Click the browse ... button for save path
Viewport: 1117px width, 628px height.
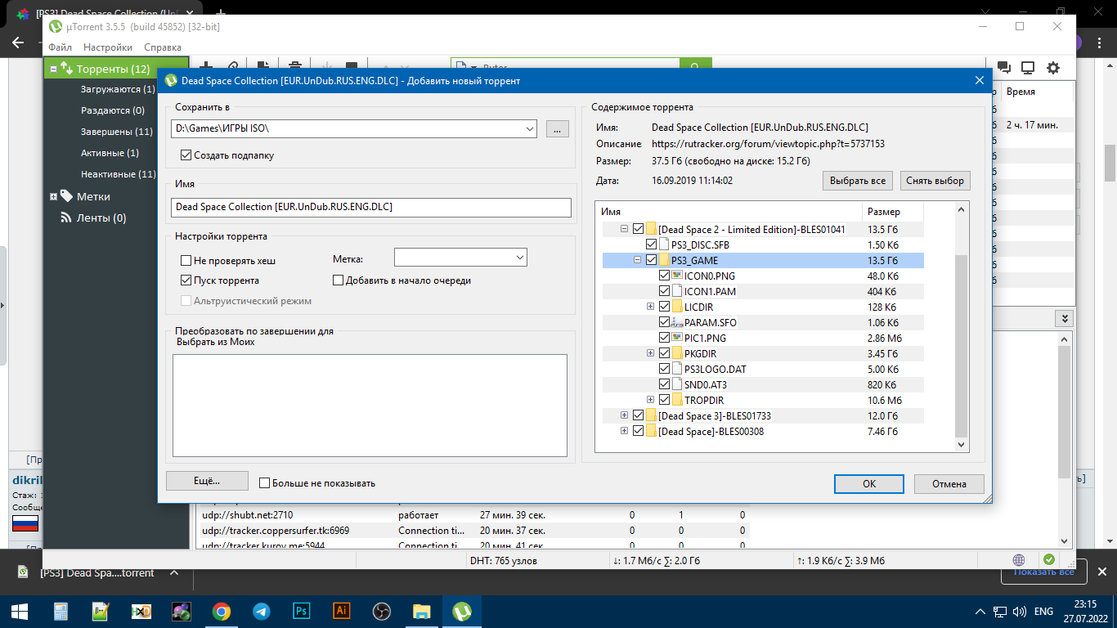(x=557, y=128)
